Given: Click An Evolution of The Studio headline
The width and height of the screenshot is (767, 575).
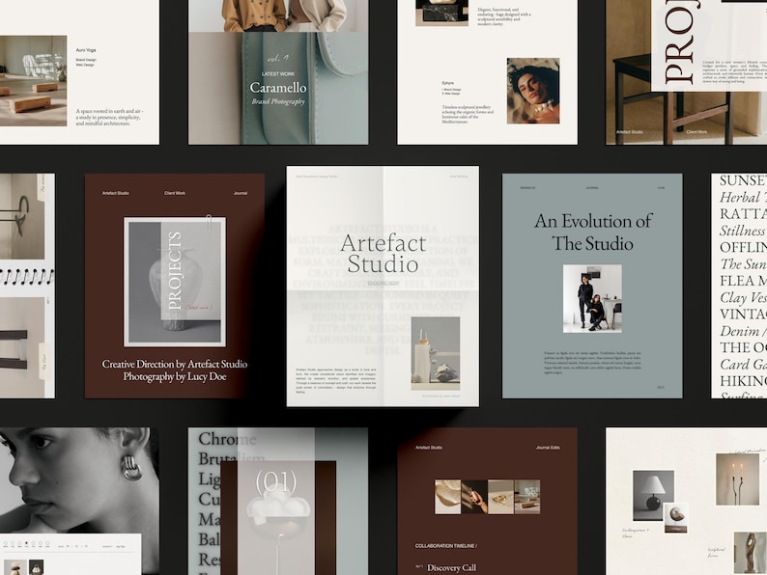Looking at the screenshot, I should click(592, 233).
